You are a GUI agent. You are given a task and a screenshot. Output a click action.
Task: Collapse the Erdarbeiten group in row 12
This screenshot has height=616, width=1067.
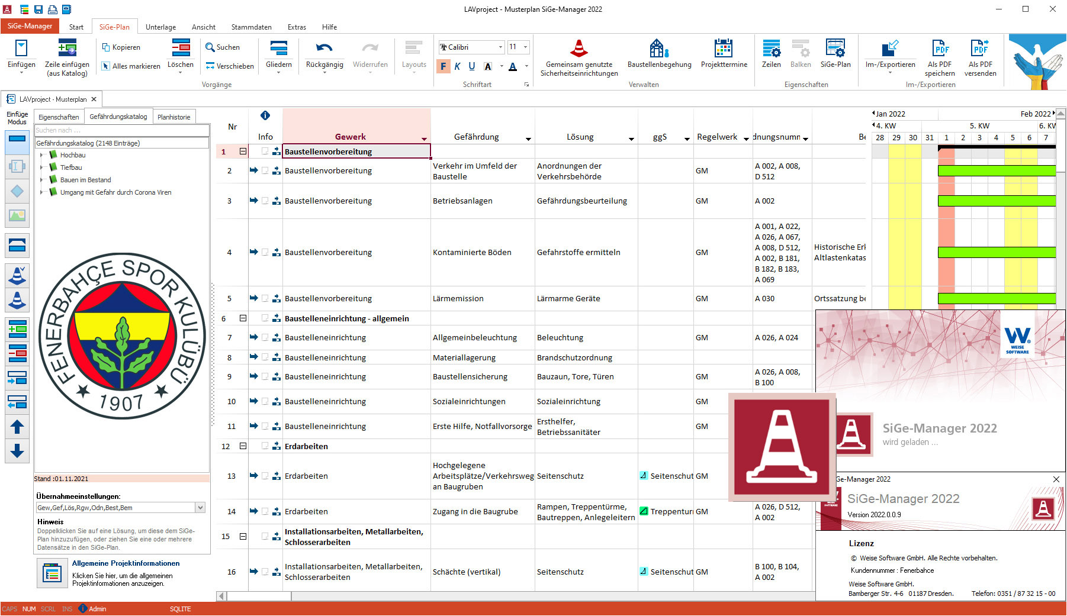(x=243, y=446)
